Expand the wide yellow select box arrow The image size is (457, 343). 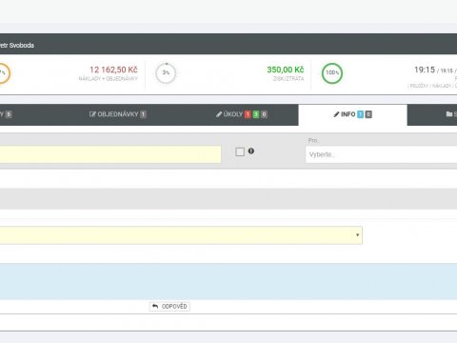357,235
